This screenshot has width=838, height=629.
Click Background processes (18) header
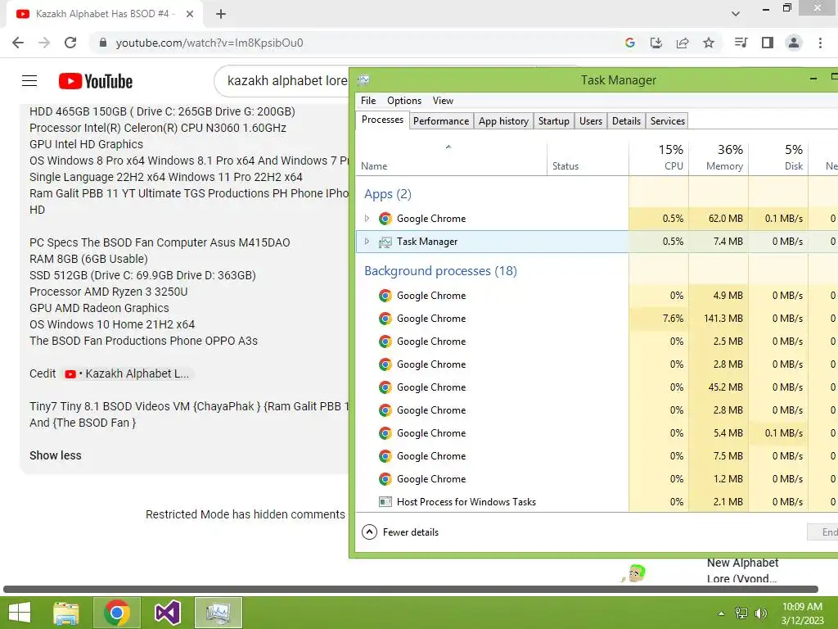[440, 271]
